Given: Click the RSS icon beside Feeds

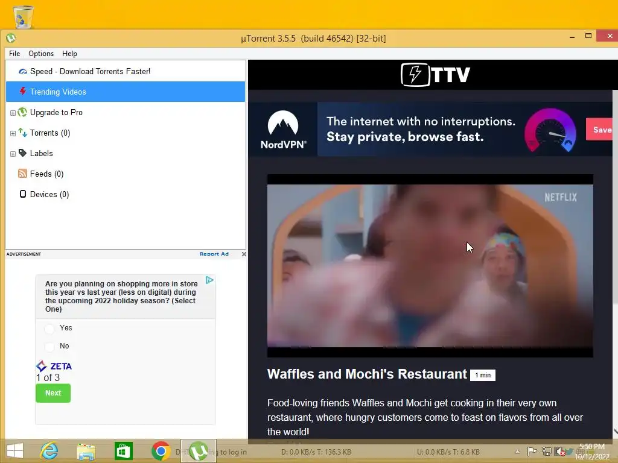Looking at the screenshot, I should click(x=23, y=174).
